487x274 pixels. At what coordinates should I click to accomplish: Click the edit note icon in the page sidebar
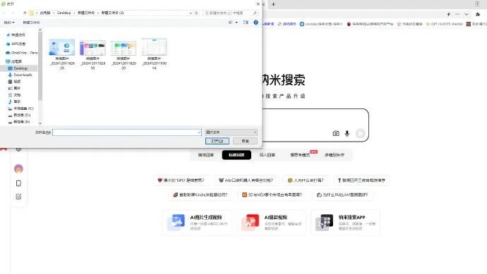18,197
